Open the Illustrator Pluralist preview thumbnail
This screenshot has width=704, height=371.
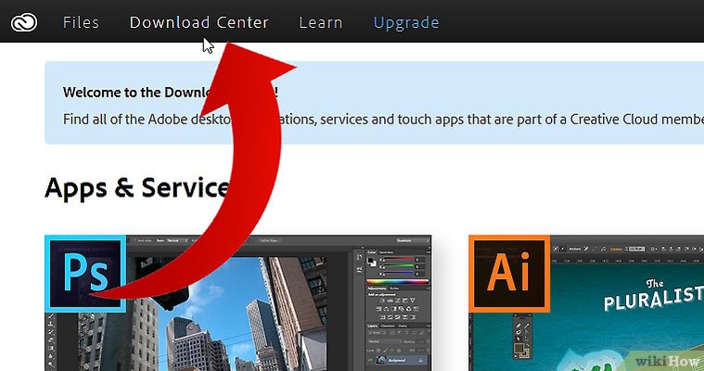click(586, 303)
